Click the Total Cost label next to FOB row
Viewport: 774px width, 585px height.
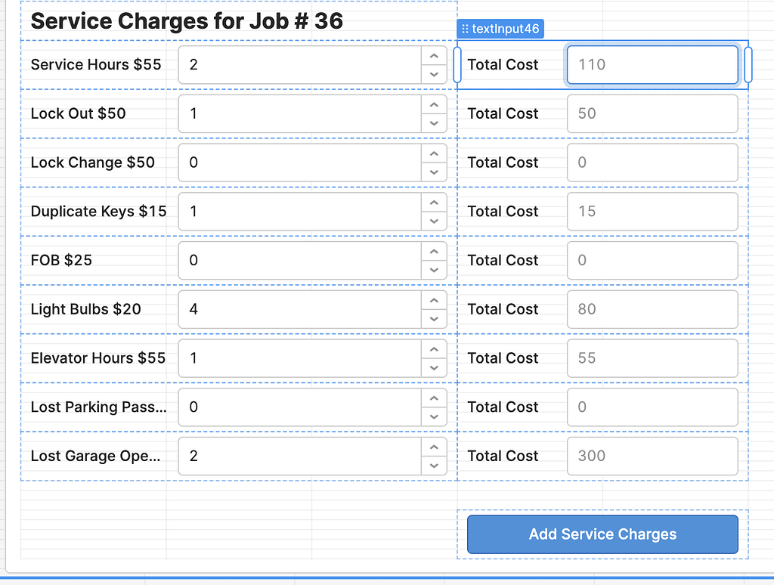[x=503, y=260]
